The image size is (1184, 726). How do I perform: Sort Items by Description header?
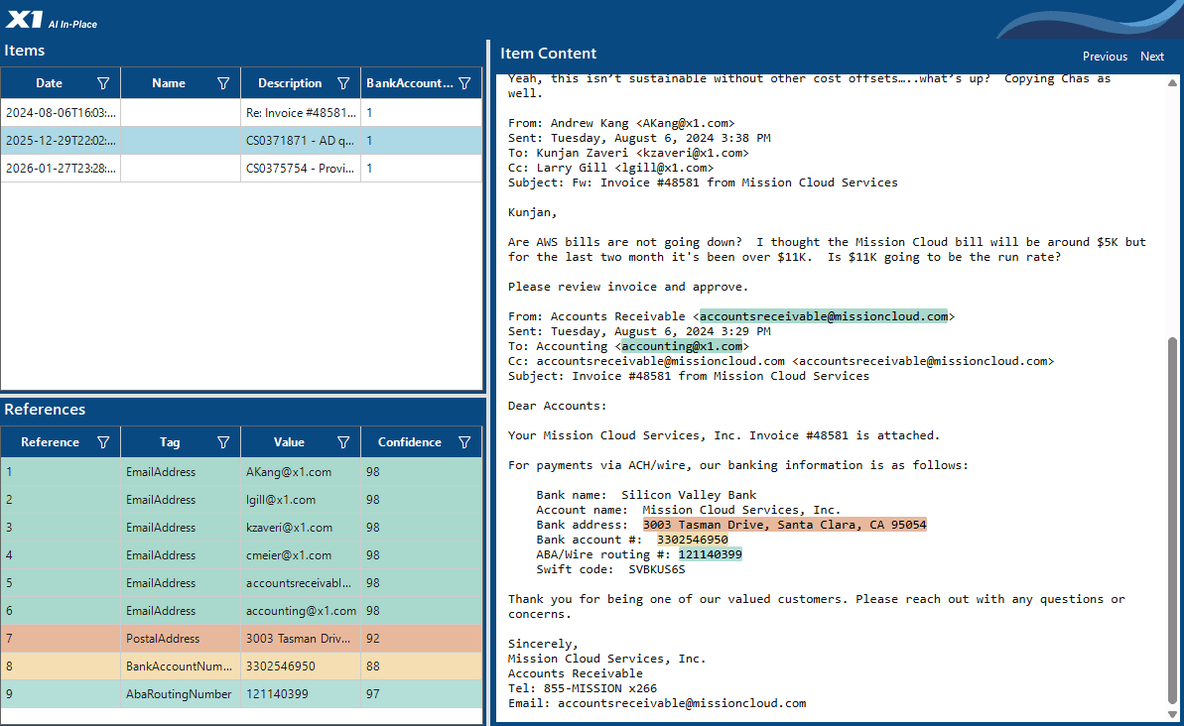tap(290, 83)
